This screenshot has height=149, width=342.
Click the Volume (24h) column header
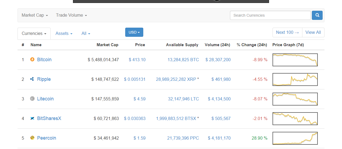[x=218, y=45]
